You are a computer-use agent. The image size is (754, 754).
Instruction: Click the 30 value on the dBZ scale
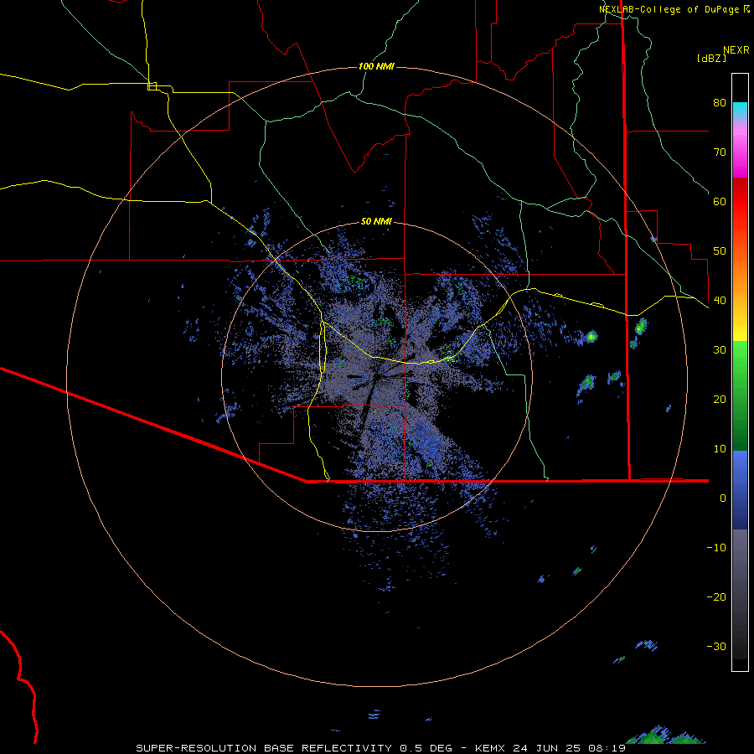pyautogui.click(x=720, y=350)
